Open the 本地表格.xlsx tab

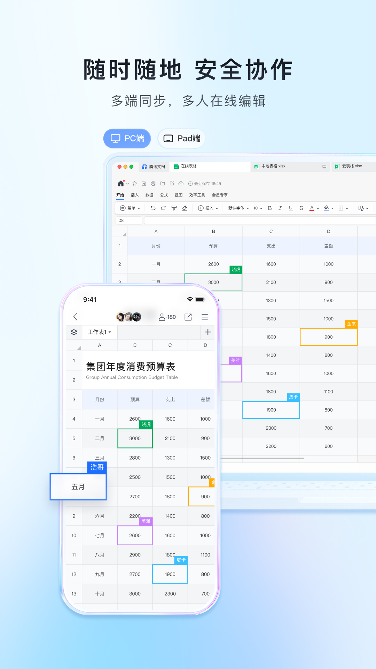[x=273, y=166]
